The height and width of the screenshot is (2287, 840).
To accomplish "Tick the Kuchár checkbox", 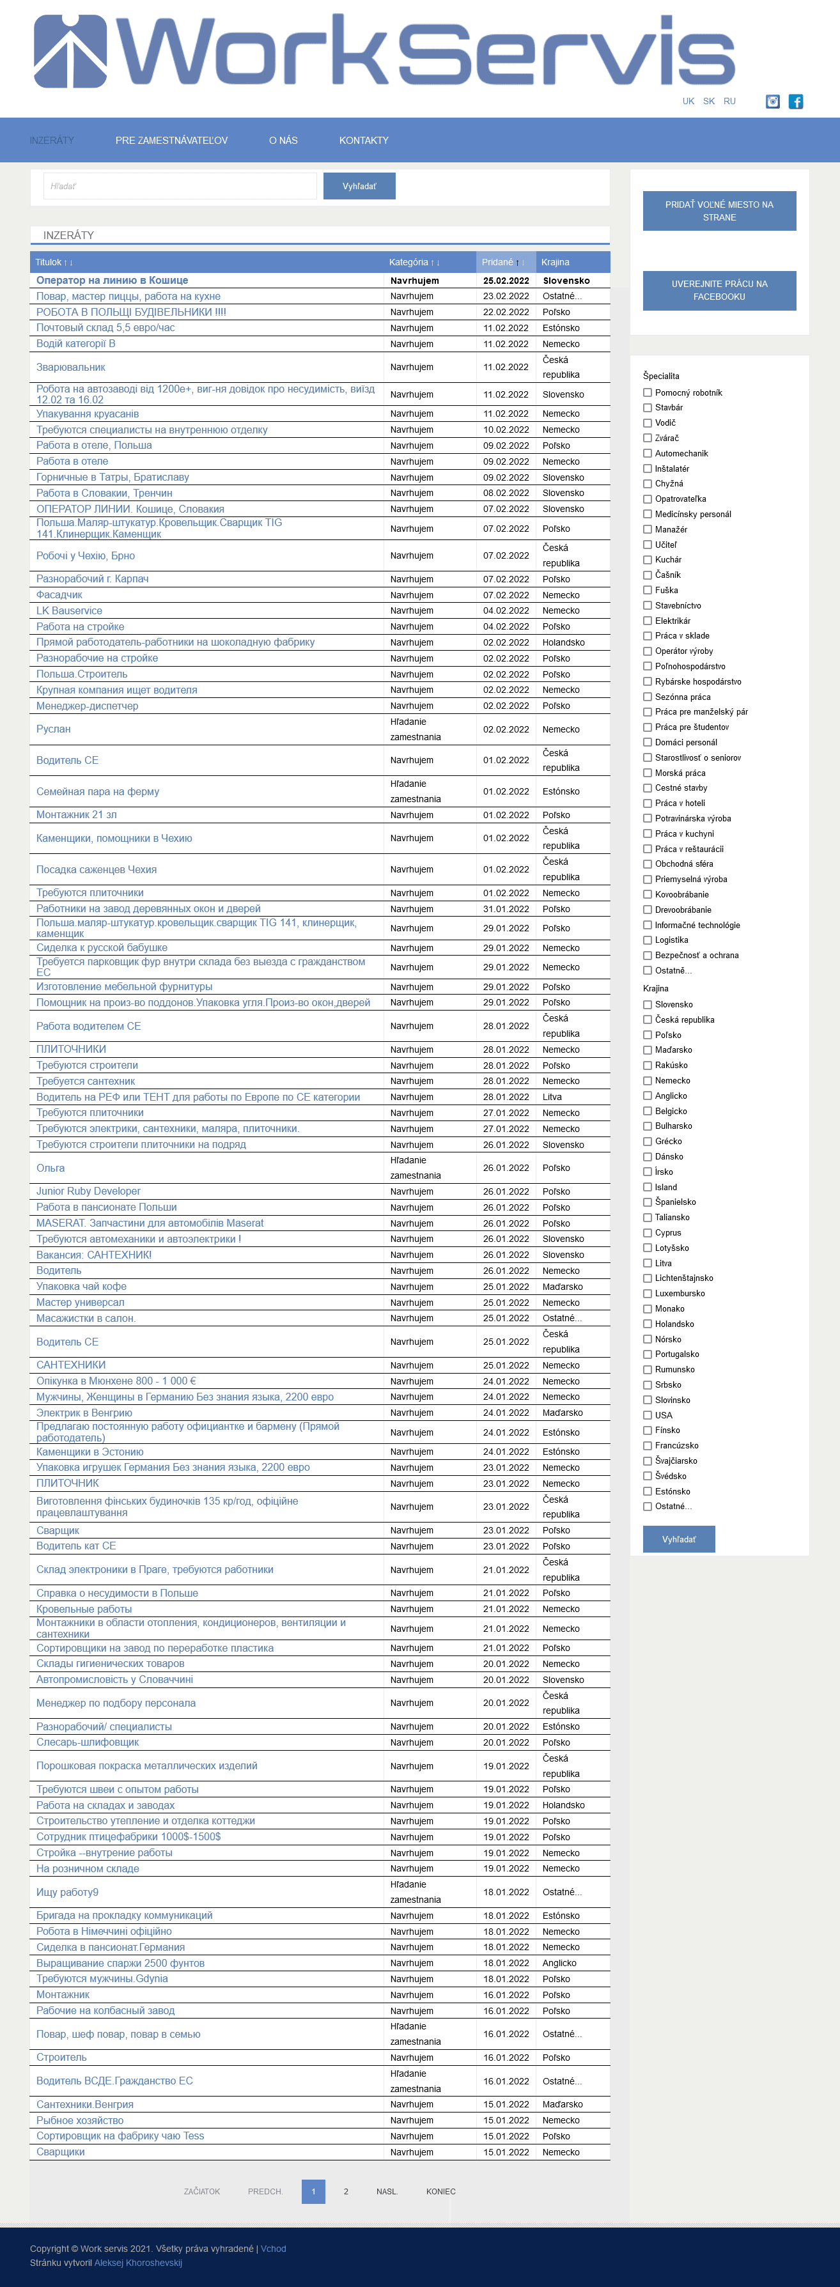I will (648, 559).
